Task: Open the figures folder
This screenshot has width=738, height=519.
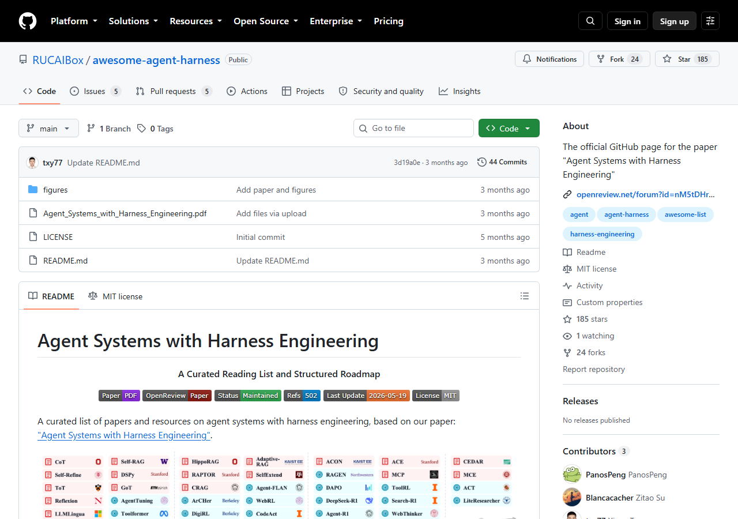Action: click(x=55, y=190)
